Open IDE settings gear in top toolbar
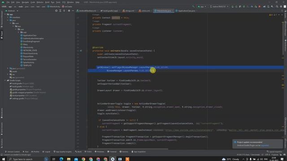This screenshot has height=161, width=287. point(281,6)
